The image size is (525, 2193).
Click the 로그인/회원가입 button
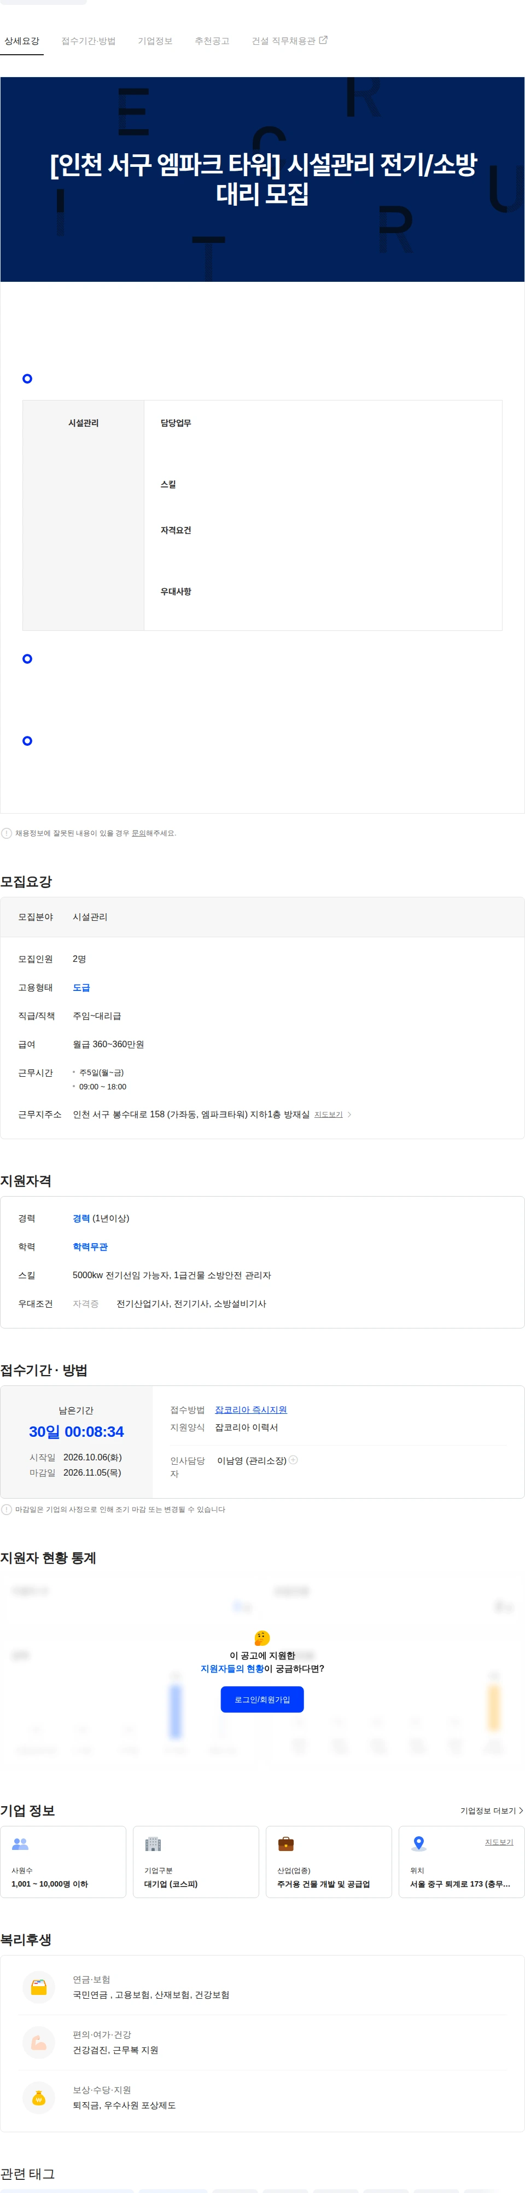[x=262, y=1699]
